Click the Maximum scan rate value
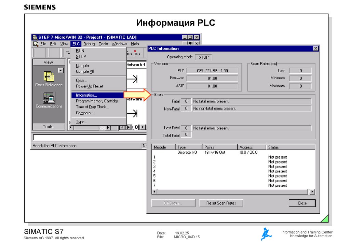This screenshot has width=350, height=242. (x=300, y=86)
